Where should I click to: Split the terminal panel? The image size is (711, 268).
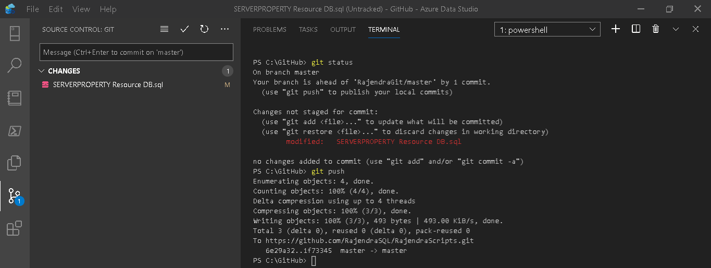click(x=636, y=29)
